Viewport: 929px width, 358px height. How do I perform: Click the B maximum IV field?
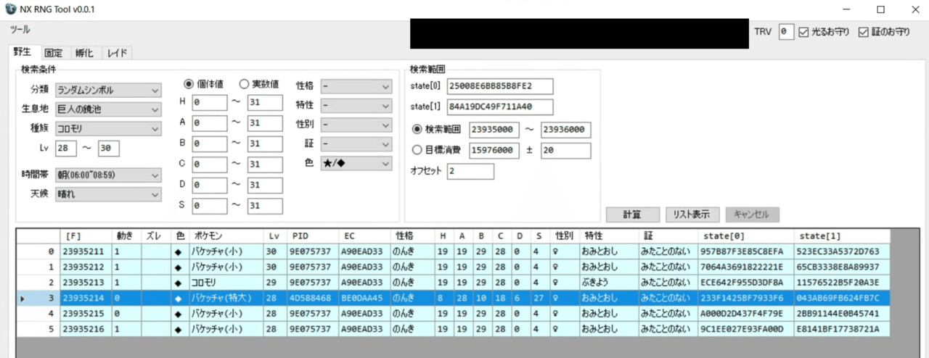[x=265, y=143]
